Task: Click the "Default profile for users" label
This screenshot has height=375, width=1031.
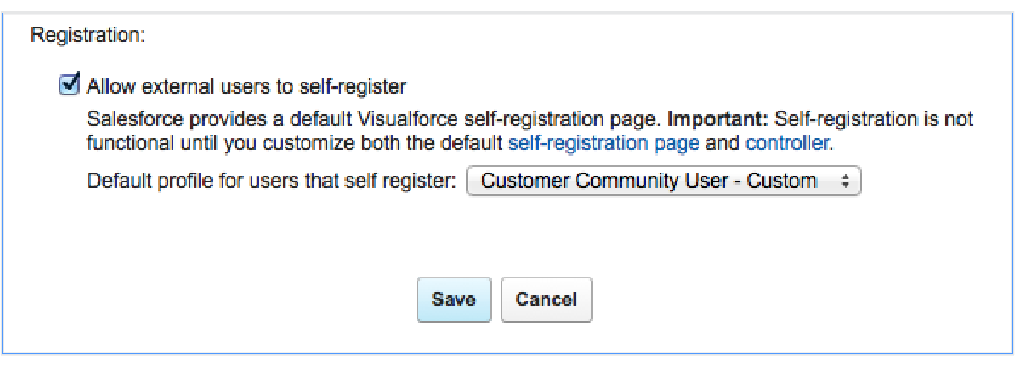Action: [271, 180]
